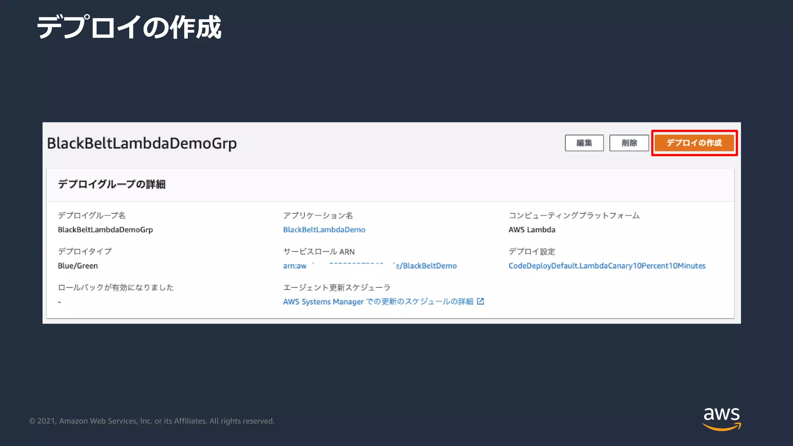The width and height of the screenshot is (793, 446).
Task: Click the コンピューティングプラットフォーム label
Action: pyautogui.click(x=574, y=215)
